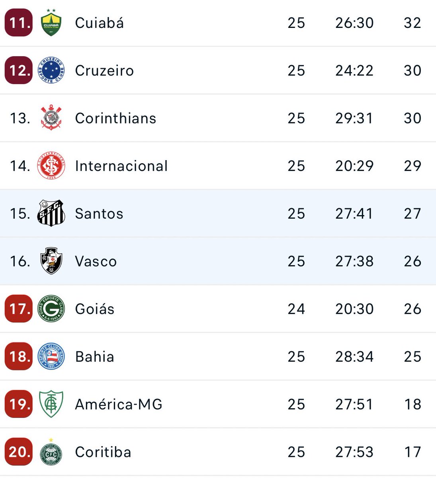Click the rank 17 relegation badge
Screen dimensions: 436x478
point(19,309)
